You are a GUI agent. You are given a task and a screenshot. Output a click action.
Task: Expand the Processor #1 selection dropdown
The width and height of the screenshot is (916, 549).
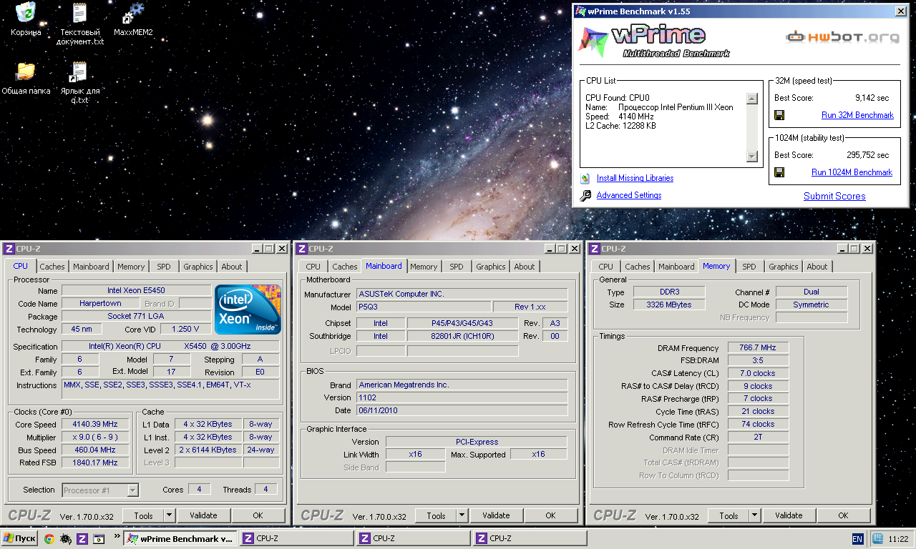[x=132, y=490]
